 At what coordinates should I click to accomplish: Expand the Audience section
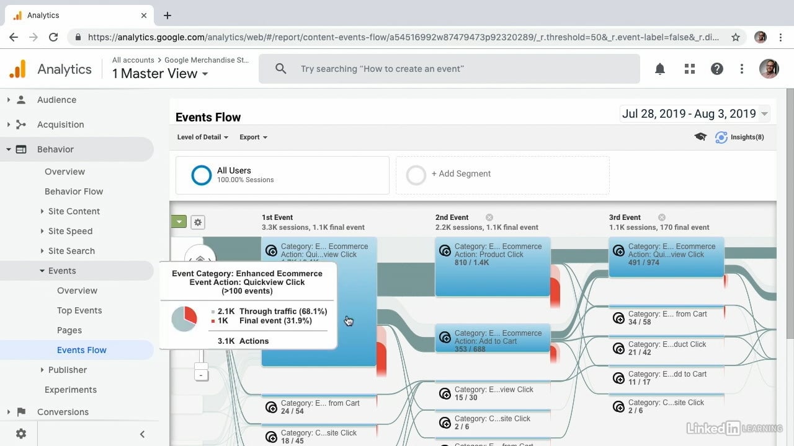click(x=9, y=100)
